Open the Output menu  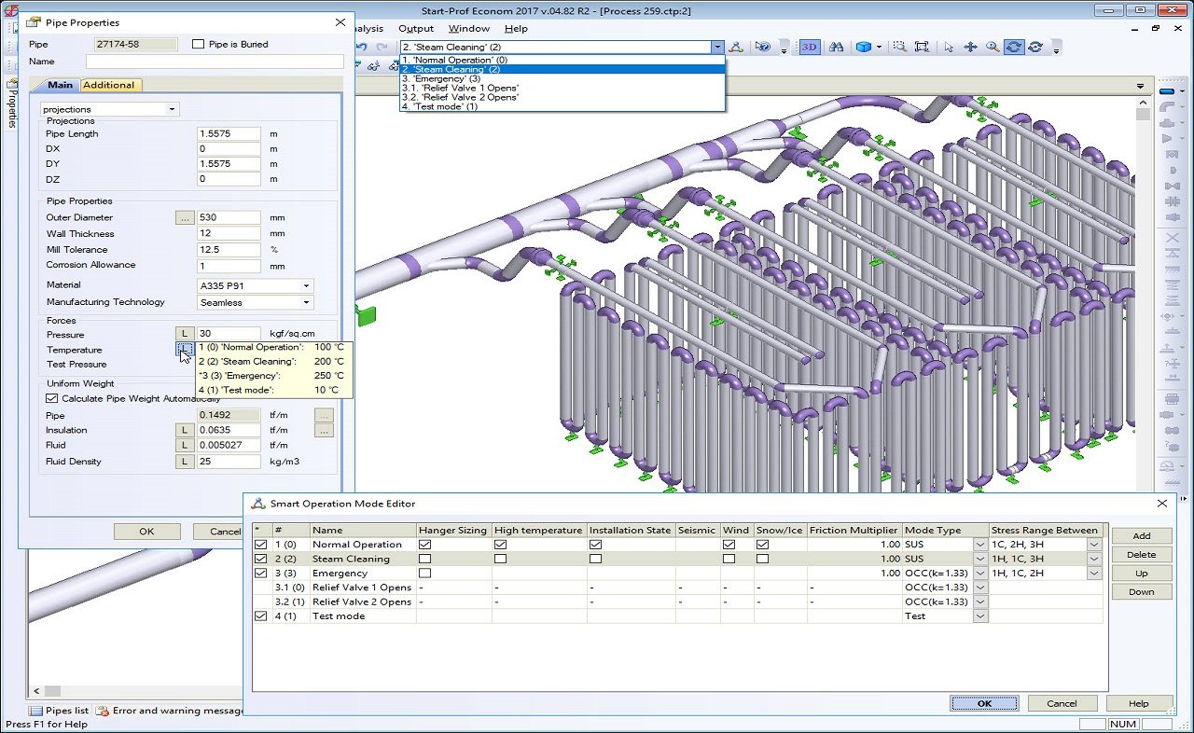pyautogui.click(x=416, y=29)
